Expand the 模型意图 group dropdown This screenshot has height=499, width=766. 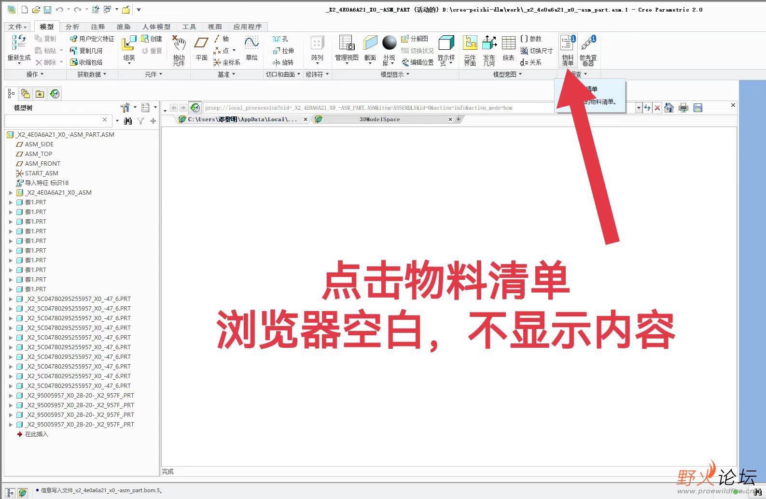pyautogui.click(x=507, y=74)
